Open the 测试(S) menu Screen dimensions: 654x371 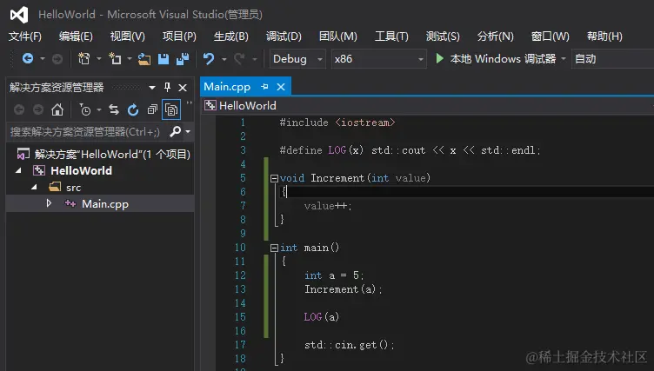point(443,36)
